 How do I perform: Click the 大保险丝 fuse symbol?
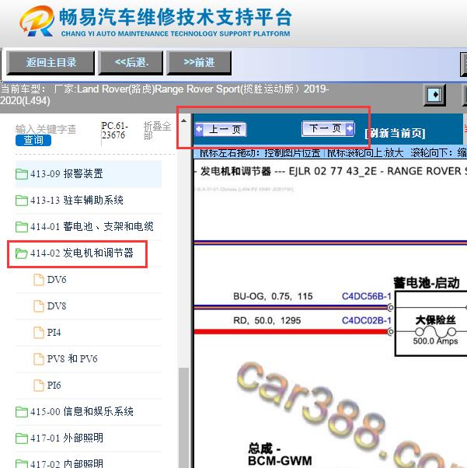435,332
